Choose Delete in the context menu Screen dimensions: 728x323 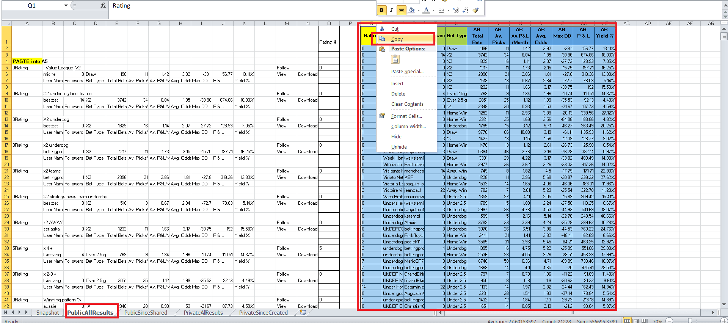point(398,94)
